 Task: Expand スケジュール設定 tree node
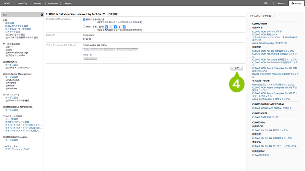click(x=7, y=35)
